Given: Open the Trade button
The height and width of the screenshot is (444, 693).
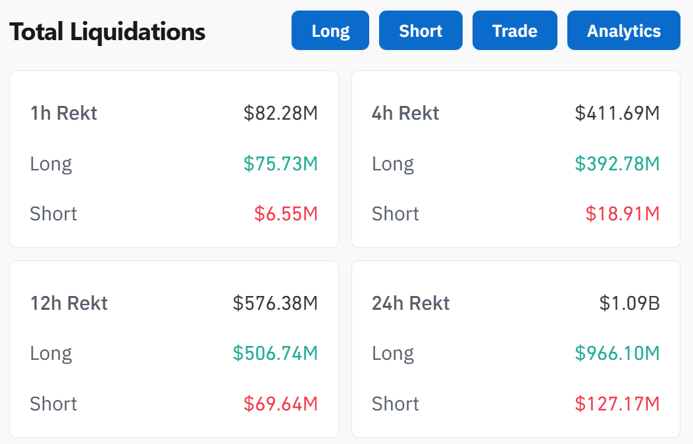Looking at the screenshot, I should (x=515, y=31).
